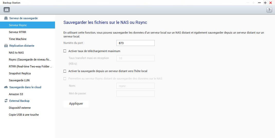Viewport: 275px width, 138px height.
Task: Open the help question mark button
Action: coord(269,10)
